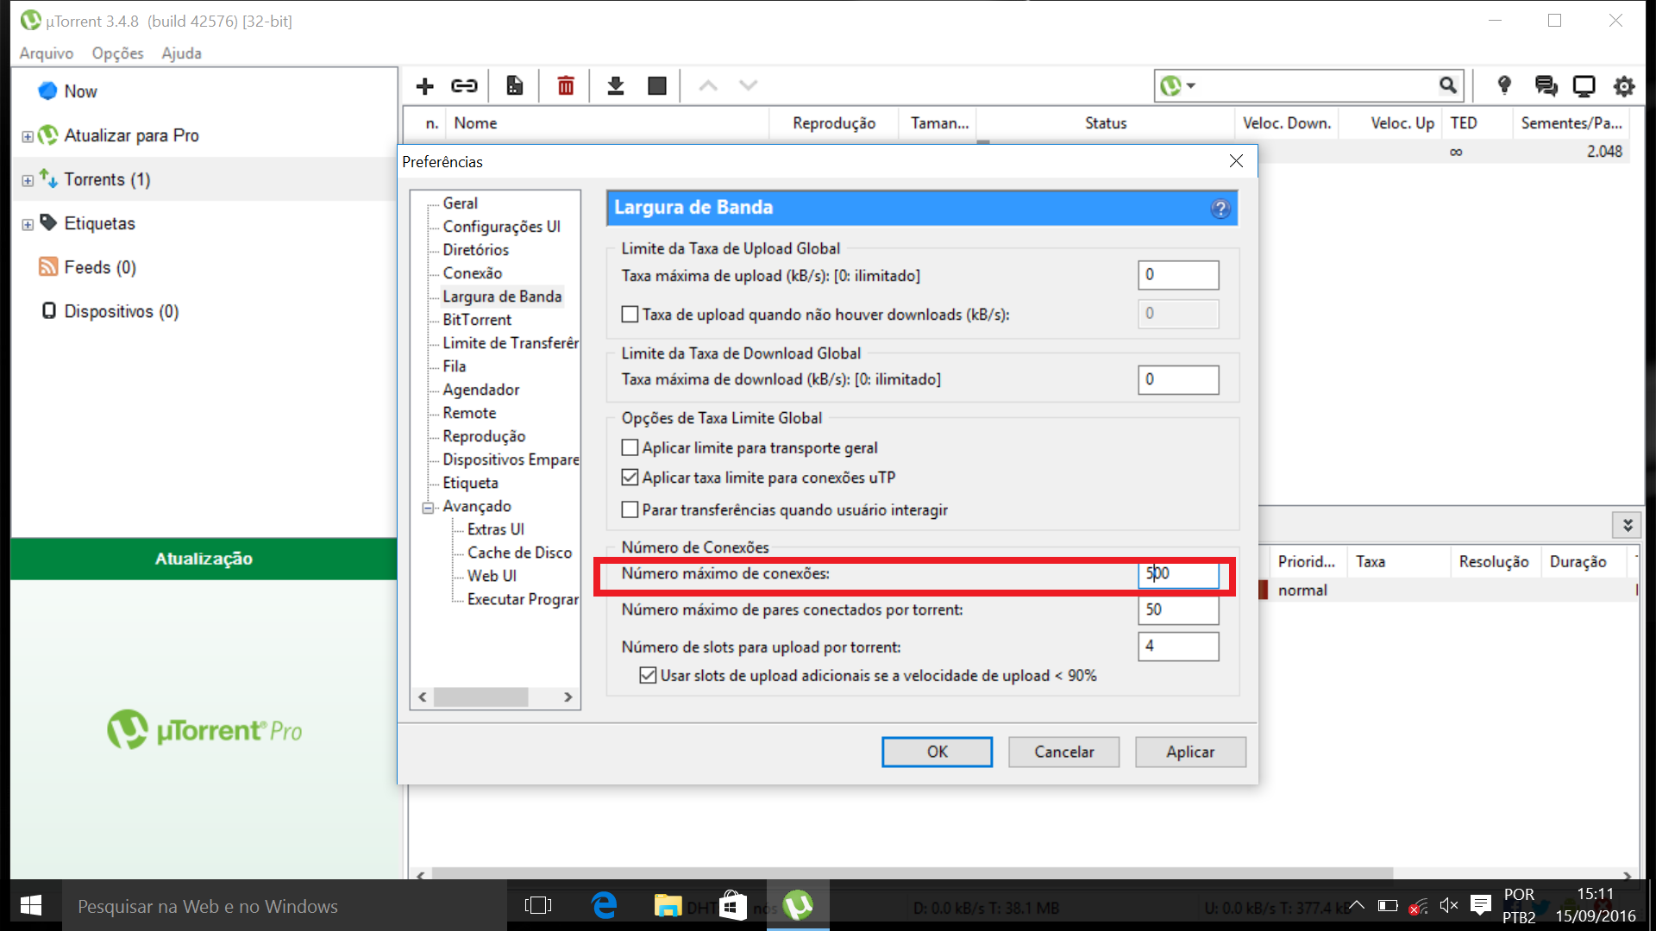
Task: Click the lightbulb tips icon
Action: coord(1504,85)
